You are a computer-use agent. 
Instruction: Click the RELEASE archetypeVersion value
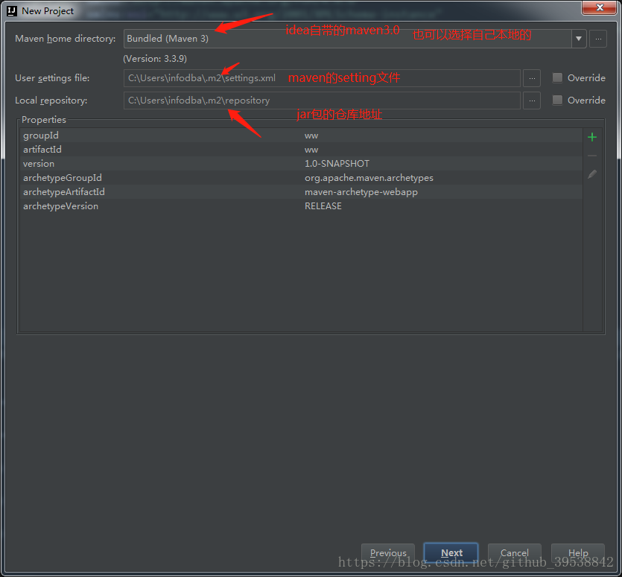pyautogui.click(x=323, y=206)
